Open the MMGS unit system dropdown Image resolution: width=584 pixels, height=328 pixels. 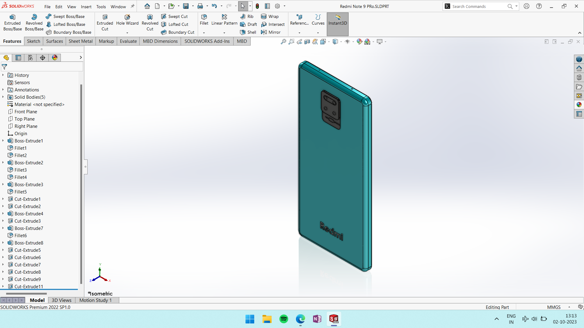pyautogui.click(x=569, y=307)
